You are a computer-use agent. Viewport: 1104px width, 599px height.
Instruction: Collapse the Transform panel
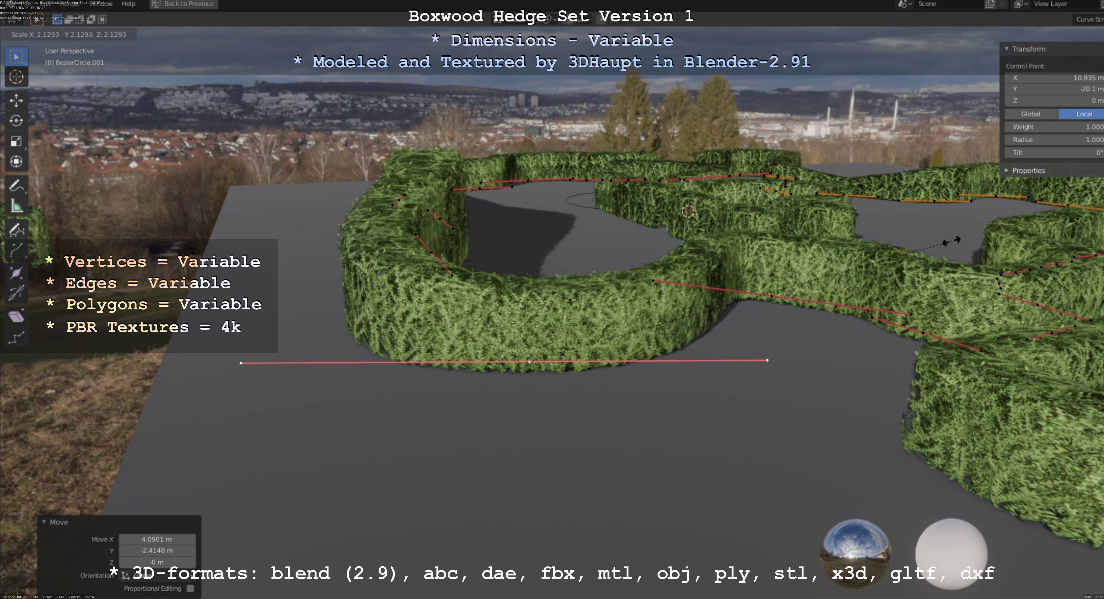(1007, 49)
